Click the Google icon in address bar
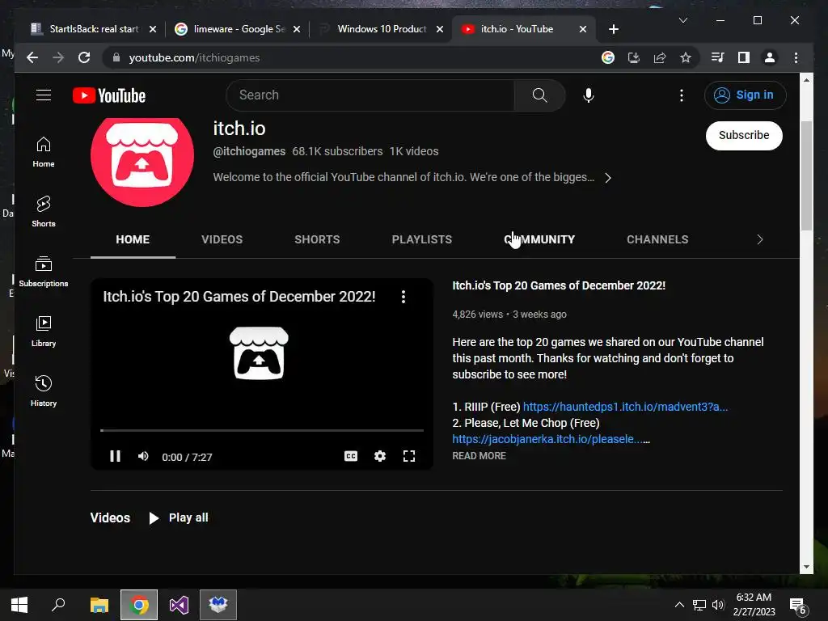Image resolution: width=828 pixels, height=621 pixels. [x=608, y=57]
